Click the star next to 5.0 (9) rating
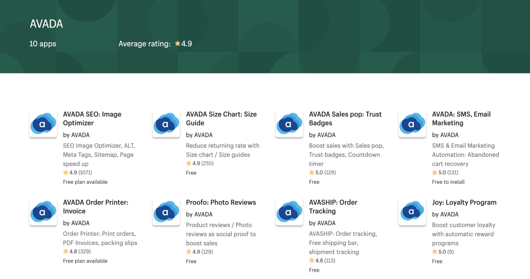 pyautogui.click(x=435, y=251)
